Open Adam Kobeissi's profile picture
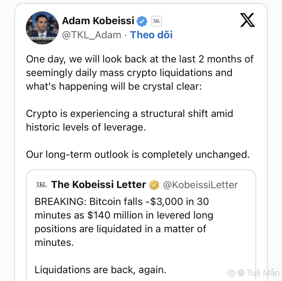 click(42, 28)
